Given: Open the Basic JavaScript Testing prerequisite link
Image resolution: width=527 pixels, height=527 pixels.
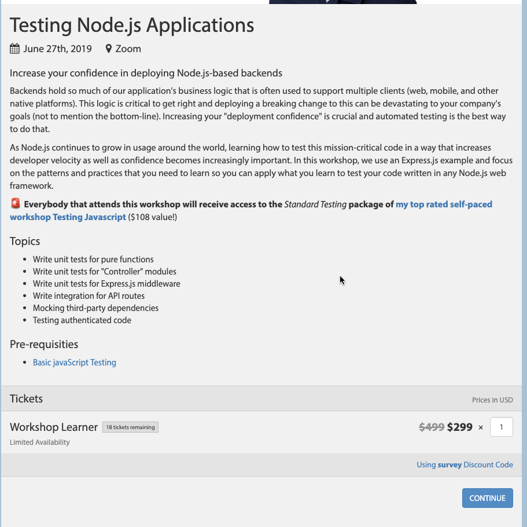Looking at the screenshot, I should (75, 363).
